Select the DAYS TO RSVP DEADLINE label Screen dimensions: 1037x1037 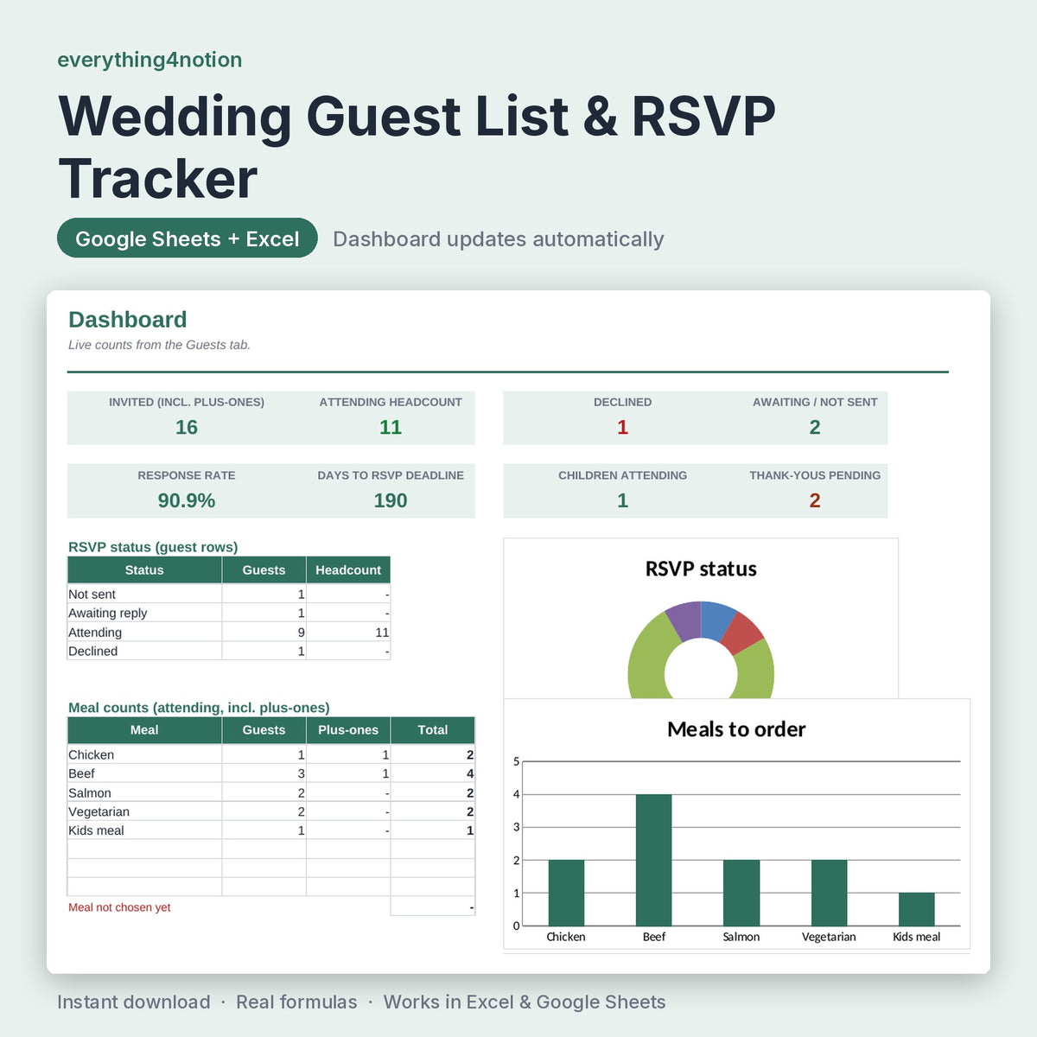(x=391, y=475)
